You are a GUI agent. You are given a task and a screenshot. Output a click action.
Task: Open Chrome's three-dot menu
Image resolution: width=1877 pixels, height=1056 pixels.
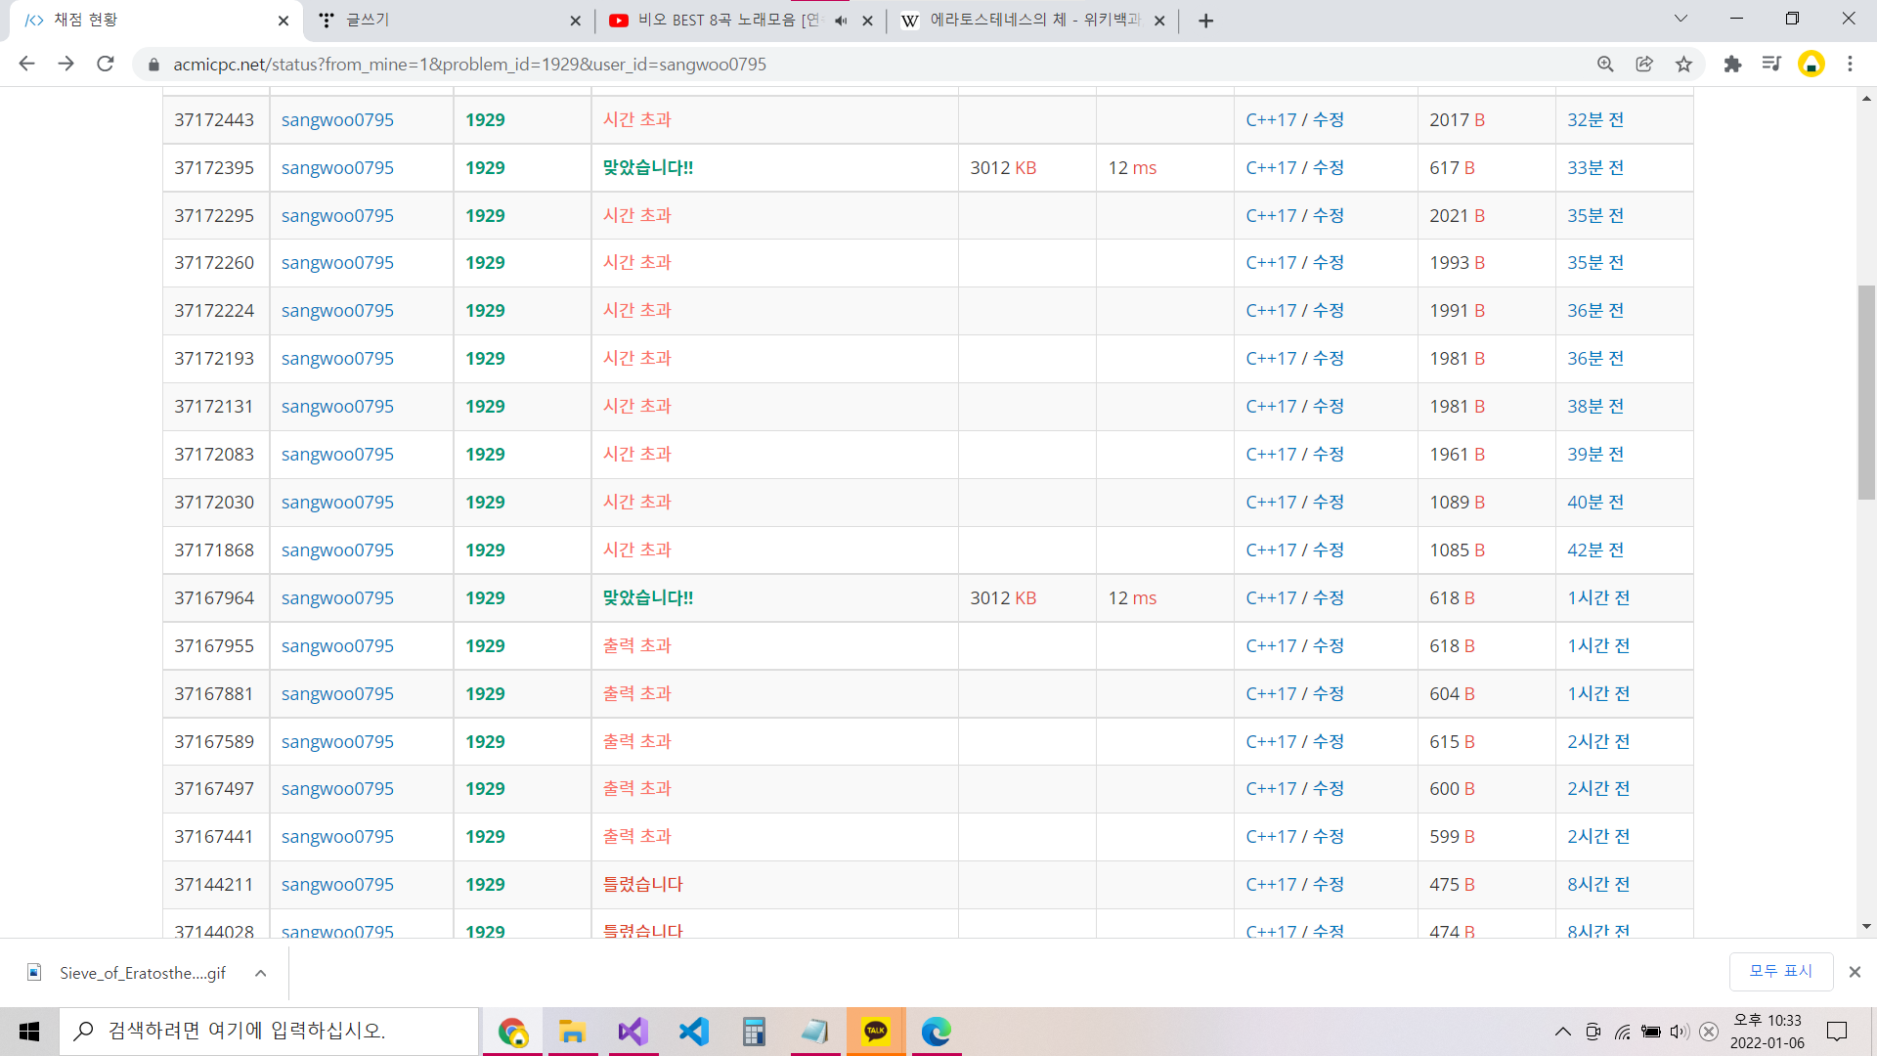point(1850,65)
